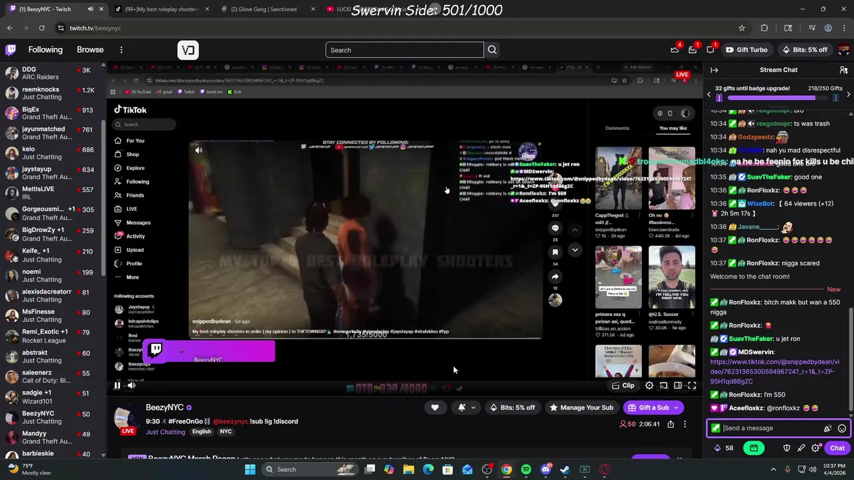Click the Twitch search magnifier button
The width and height of the screenshot is (854, 480).
click(492, 50)
